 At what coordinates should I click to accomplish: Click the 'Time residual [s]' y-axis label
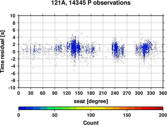pyautogui.click(x=2, y=52)
